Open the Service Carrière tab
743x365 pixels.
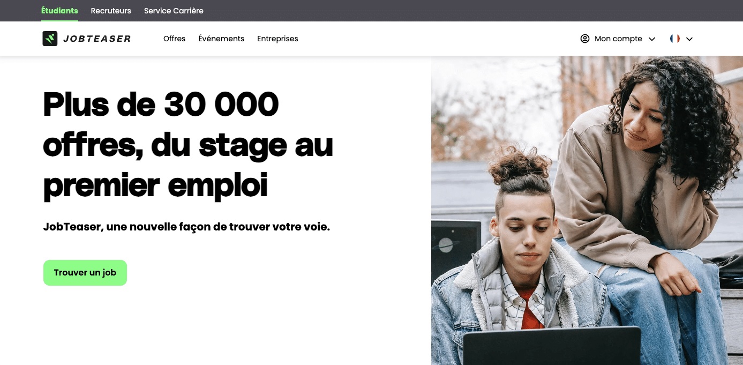pyautogui.click(x=174, y=11)
